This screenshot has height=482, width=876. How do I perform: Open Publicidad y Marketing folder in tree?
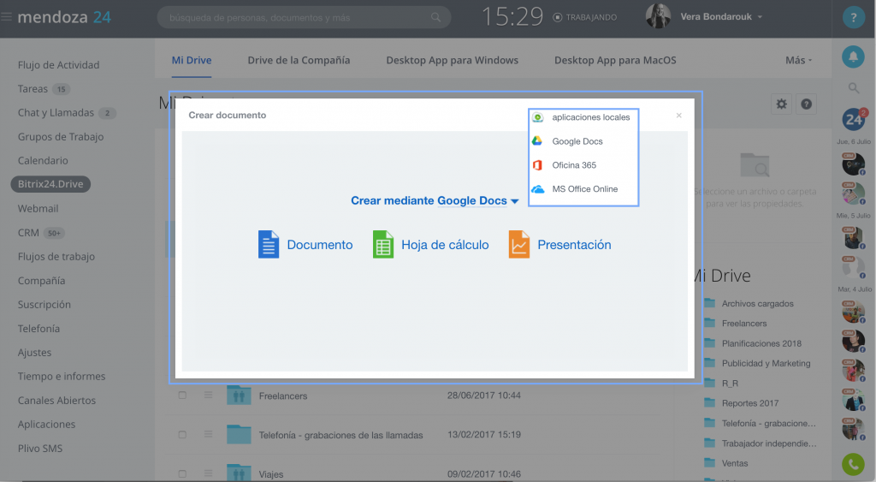(x=766, y=364)
